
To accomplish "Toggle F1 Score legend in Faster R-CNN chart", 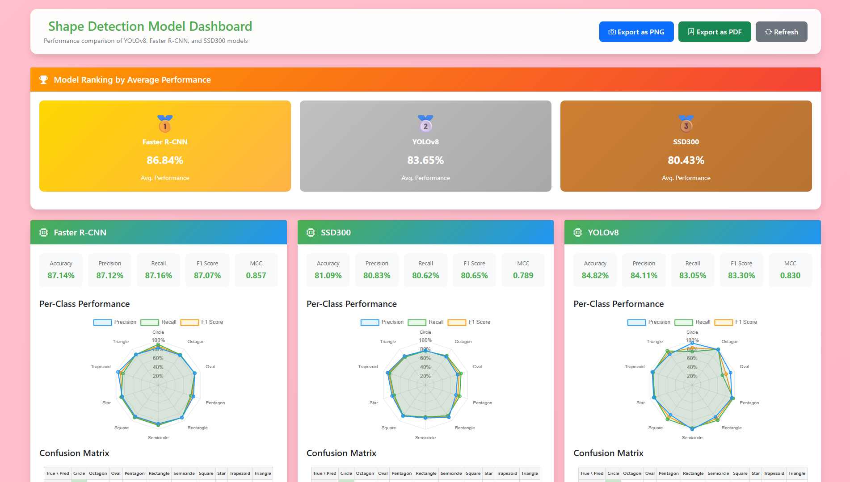I will pos(202,322).
